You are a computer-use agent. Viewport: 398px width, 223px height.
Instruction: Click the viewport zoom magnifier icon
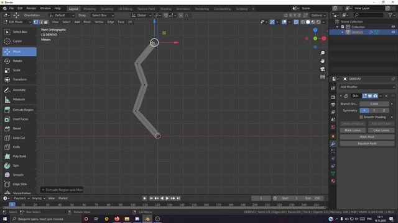322,53
